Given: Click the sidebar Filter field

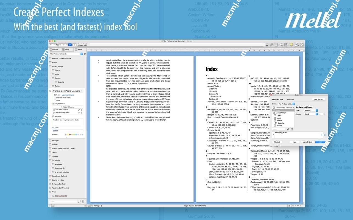Looking at the screenshot, I should [63, 202].
